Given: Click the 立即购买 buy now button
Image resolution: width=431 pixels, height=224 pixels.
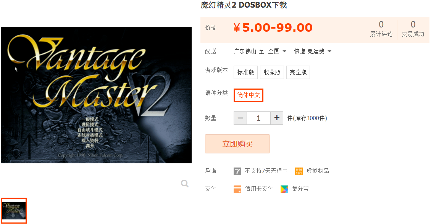Looking at the screenshot, I should pyautogui.click(x=237, y=144).
